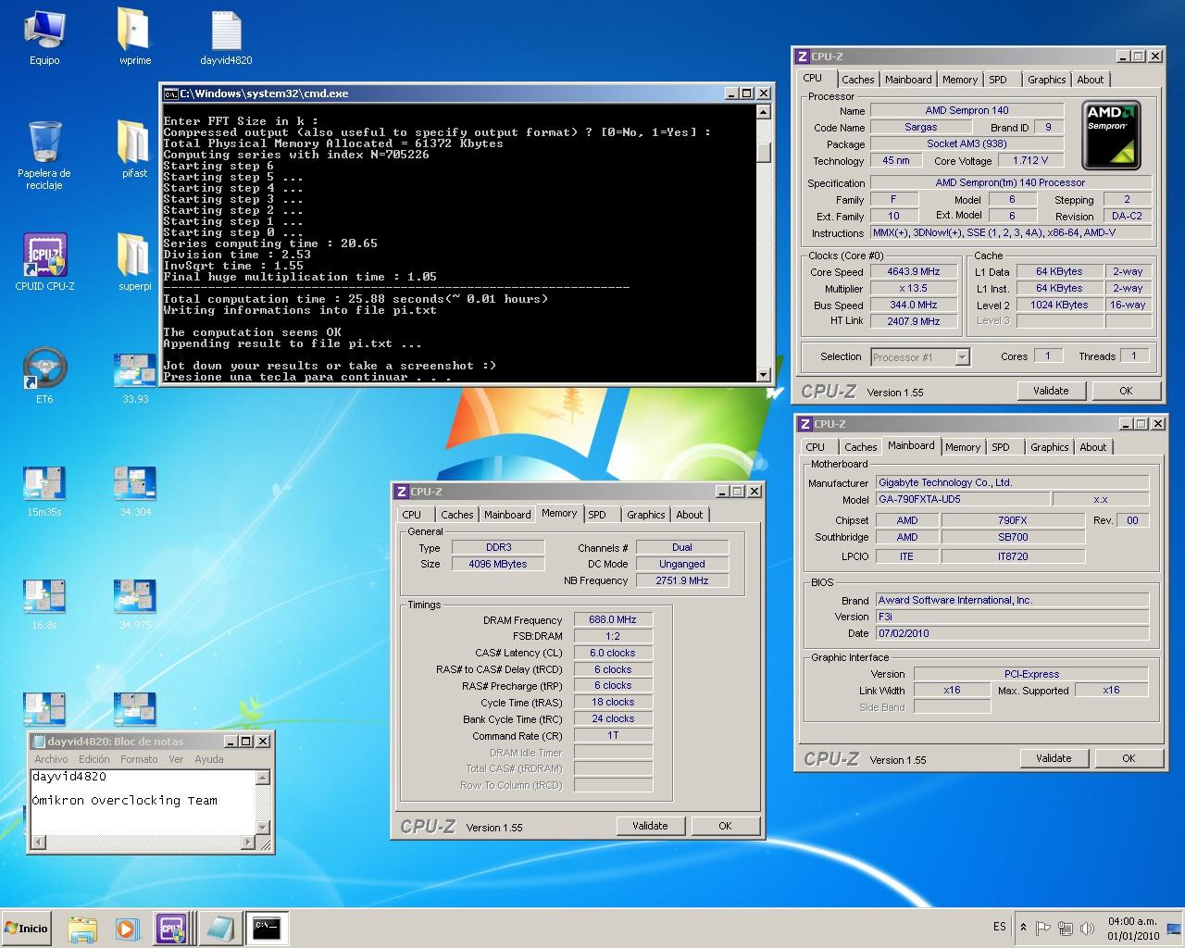Click the AMD Sempron logo image

(1112, 134)
